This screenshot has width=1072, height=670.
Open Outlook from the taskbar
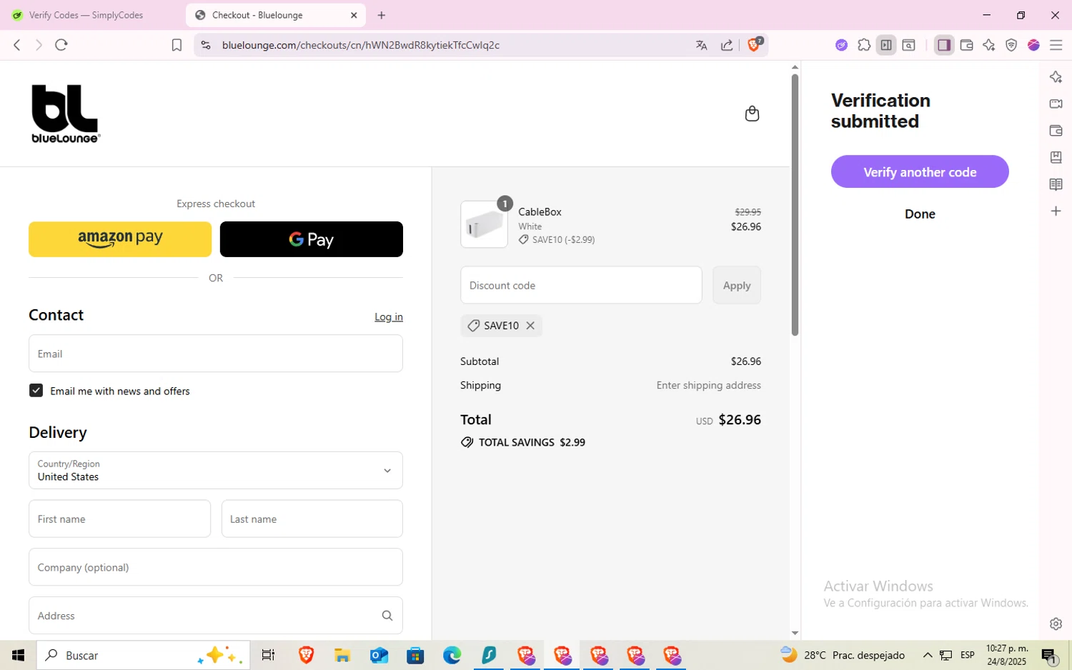(x=379, y=655)
